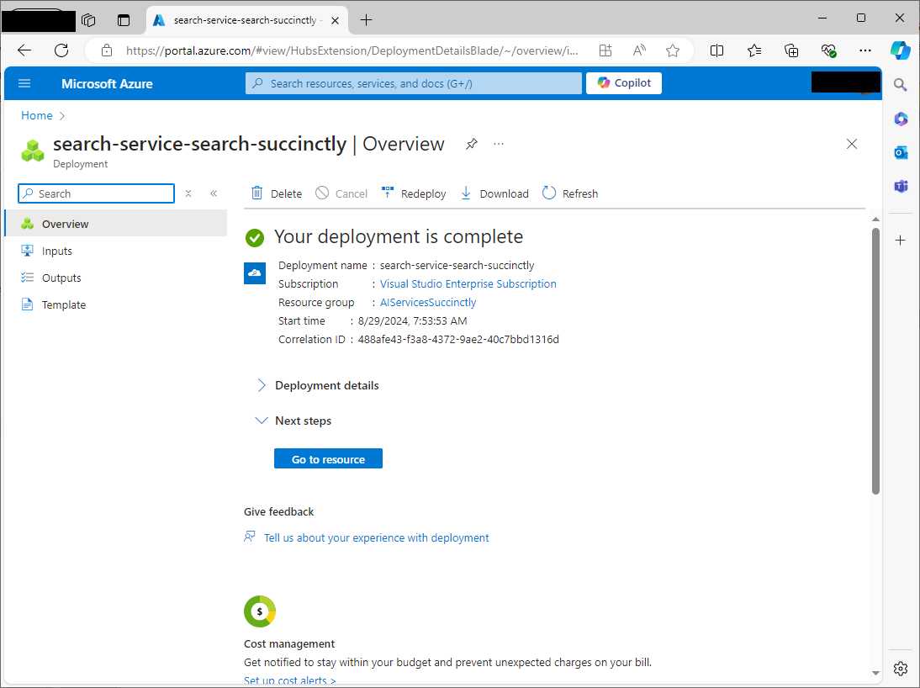
Task: Collapse the left menu with double chevron
Action: [x=214, y=193]
